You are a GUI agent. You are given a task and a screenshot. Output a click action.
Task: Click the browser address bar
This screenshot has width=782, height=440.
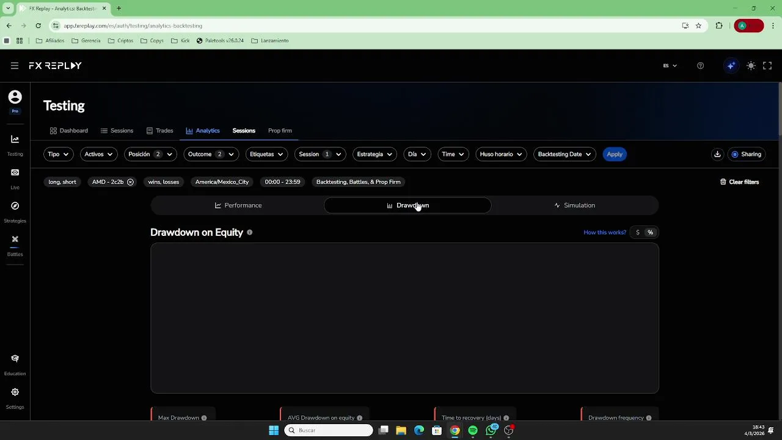point(367,26)
